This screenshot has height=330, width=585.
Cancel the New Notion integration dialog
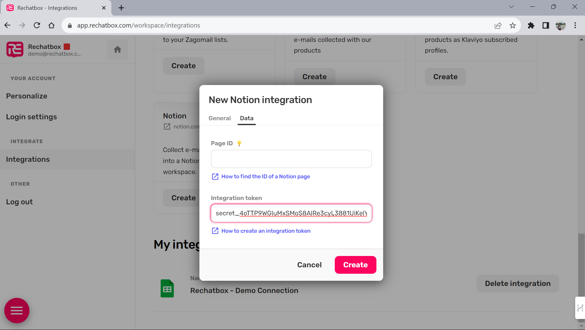[x=309, y=265]
